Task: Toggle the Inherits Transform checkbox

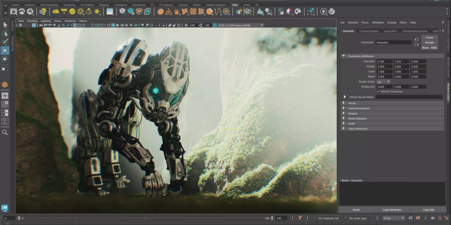Action: 378,91
